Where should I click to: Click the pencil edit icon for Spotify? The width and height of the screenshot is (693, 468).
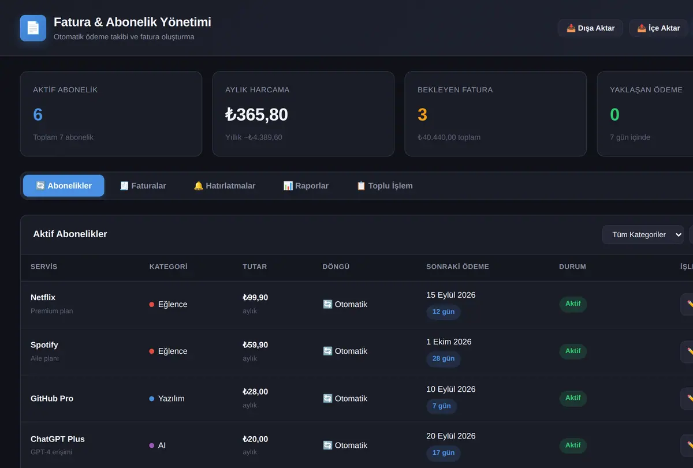click(x=687, y=351)
